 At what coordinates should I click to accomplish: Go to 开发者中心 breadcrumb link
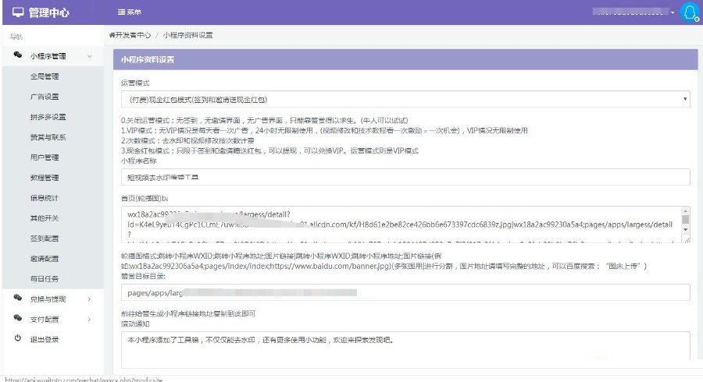point(133,35)
